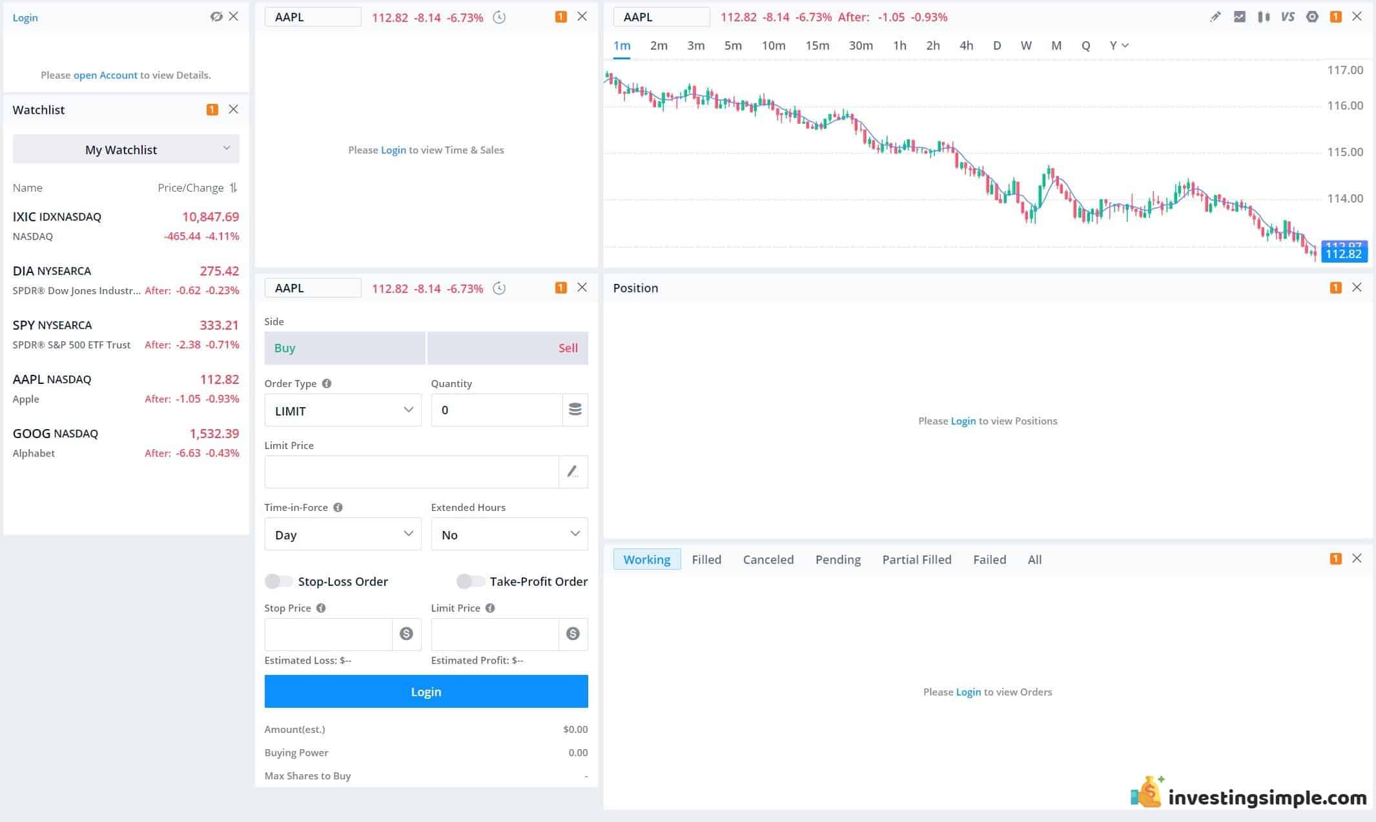
Task: Open the Order Type LIMIT dropdown
Action: click(x=343, y=410)
